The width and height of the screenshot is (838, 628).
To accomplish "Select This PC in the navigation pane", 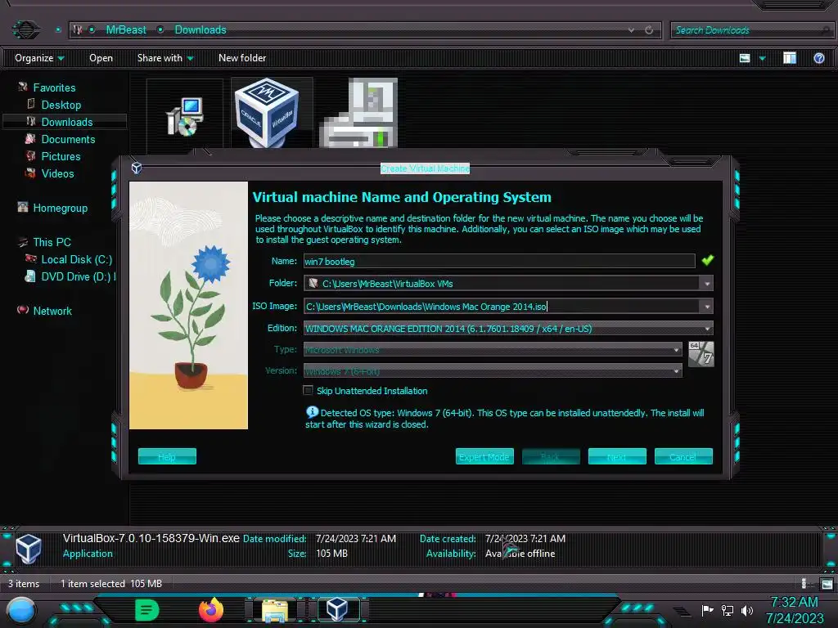I will (x=52, y=242).
